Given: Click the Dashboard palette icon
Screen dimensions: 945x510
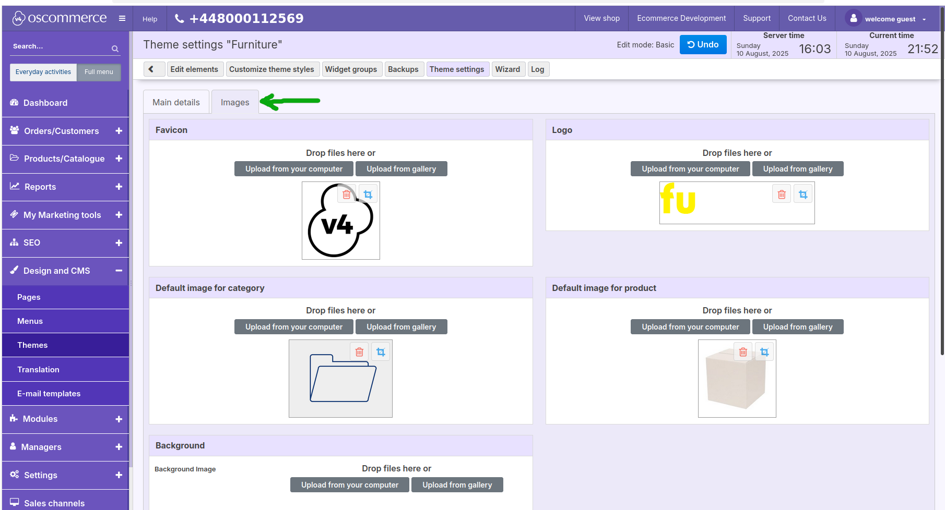Looking at the screenshot, I should pyautogui.click(x=14, y=103).
